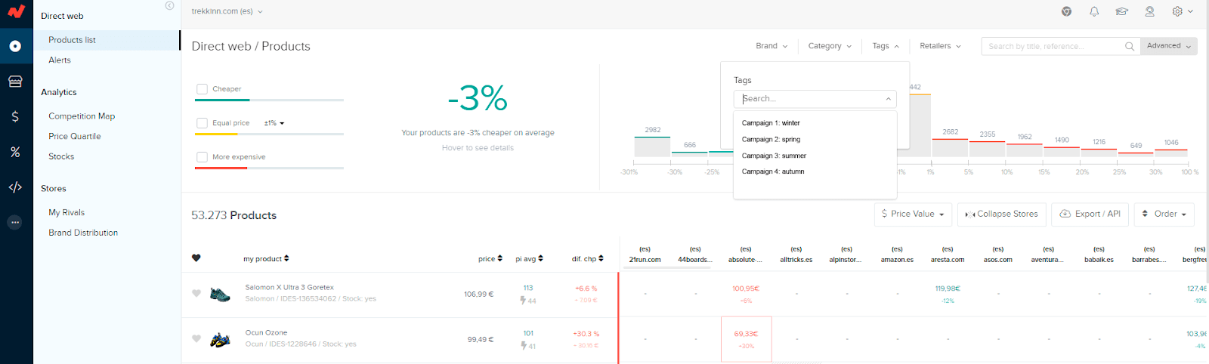Click favorites heart in table header
Image resolution: width=1209 pixels, height=364 pixels.
196,258
